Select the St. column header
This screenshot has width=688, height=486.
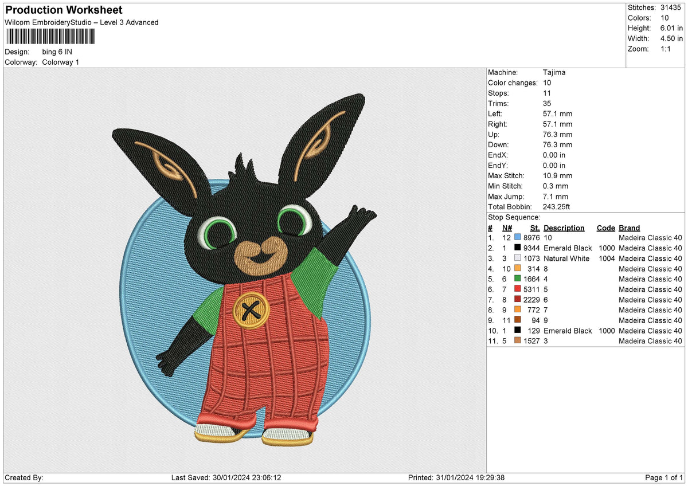[535, 228]
